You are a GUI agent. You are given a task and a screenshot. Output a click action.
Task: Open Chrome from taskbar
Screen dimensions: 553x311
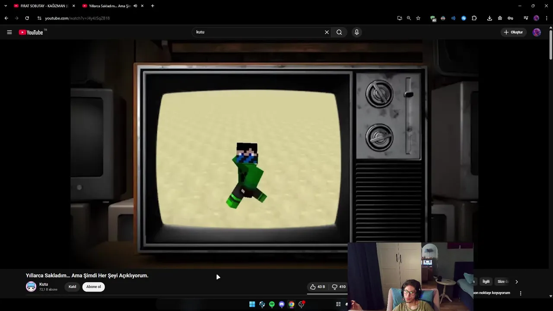pyautogui.click(x=292, y=304)
